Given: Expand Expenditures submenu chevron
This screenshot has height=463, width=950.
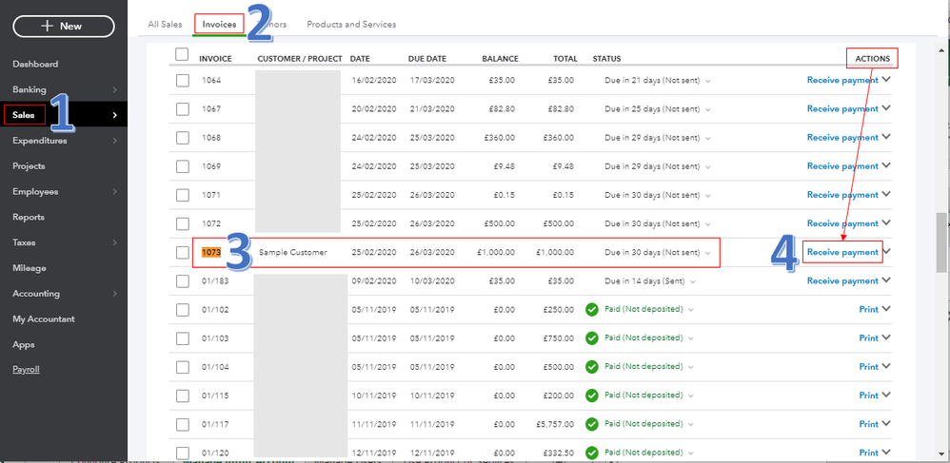Looking at the screenshot, I should 114,141.
